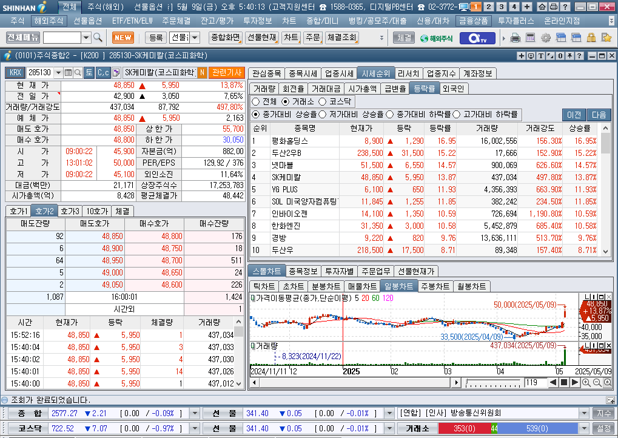This screenshot has width=618, height=438.
Task: Open the stock code 285130 dropdown
Action: coord(58,73)
